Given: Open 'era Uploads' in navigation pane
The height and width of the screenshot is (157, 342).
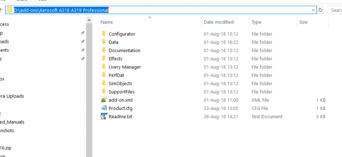Looking at the screenshot, I should pyautogui.click(x=12, y=96).
